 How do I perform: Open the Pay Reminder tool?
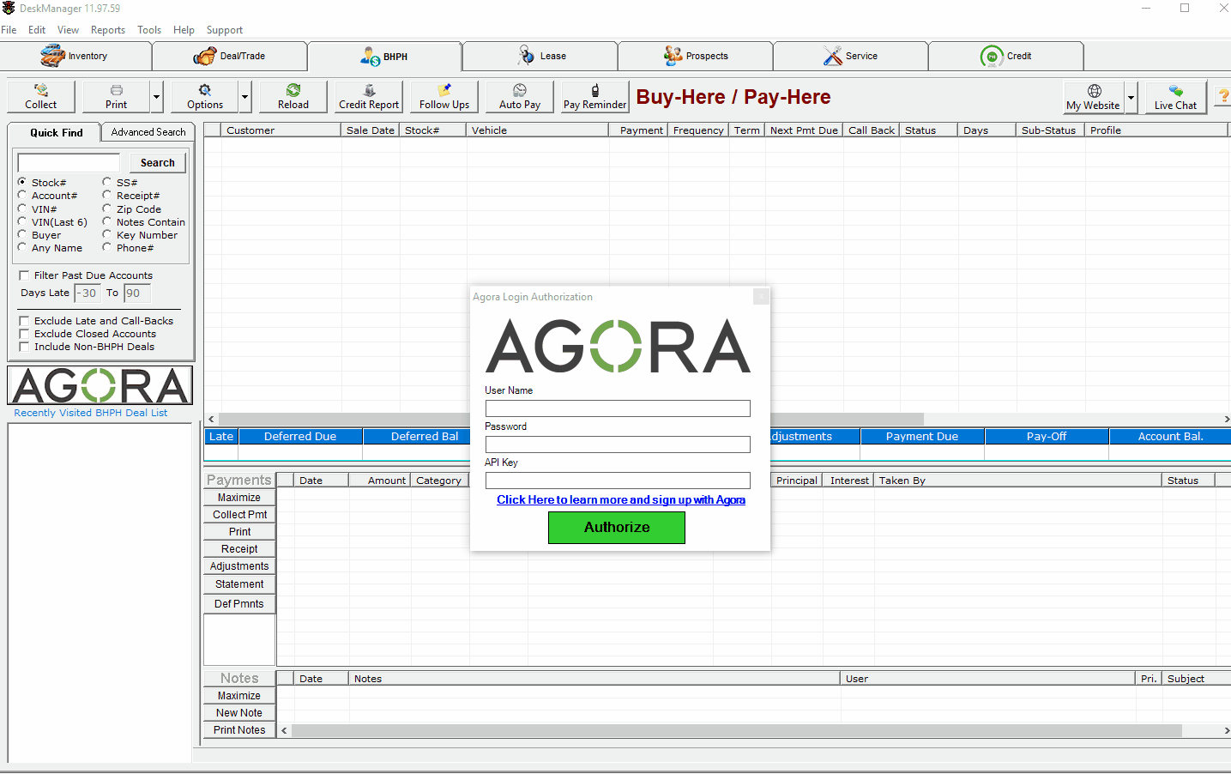tap(594, 96)
